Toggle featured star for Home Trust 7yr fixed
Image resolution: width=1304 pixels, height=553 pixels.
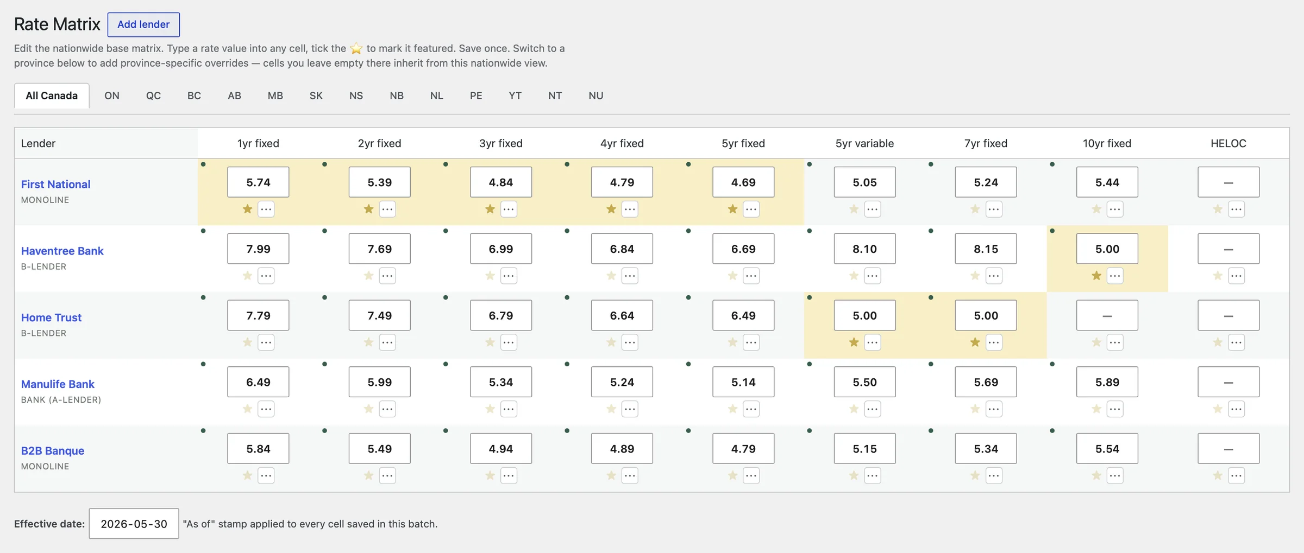[975, 342]
